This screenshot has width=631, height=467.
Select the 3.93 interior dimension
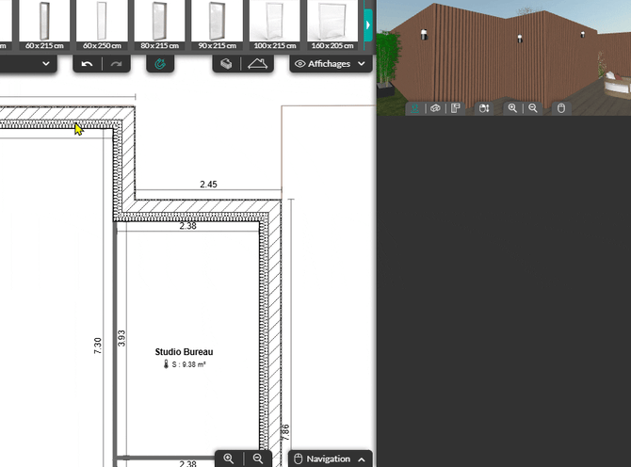pyautogui.click(x=121, y=338)
